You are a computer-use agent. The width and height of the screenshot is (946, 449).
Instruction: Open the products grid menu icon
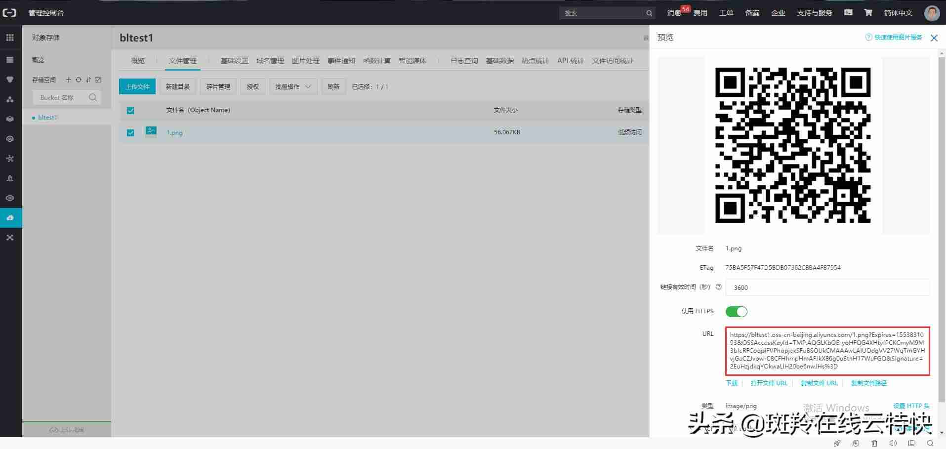(10, 38)
